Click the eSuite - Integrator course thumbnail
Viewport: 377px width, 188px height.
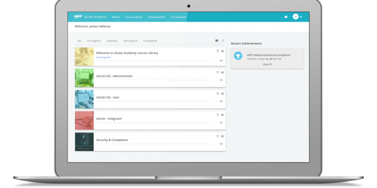point(84,120)
